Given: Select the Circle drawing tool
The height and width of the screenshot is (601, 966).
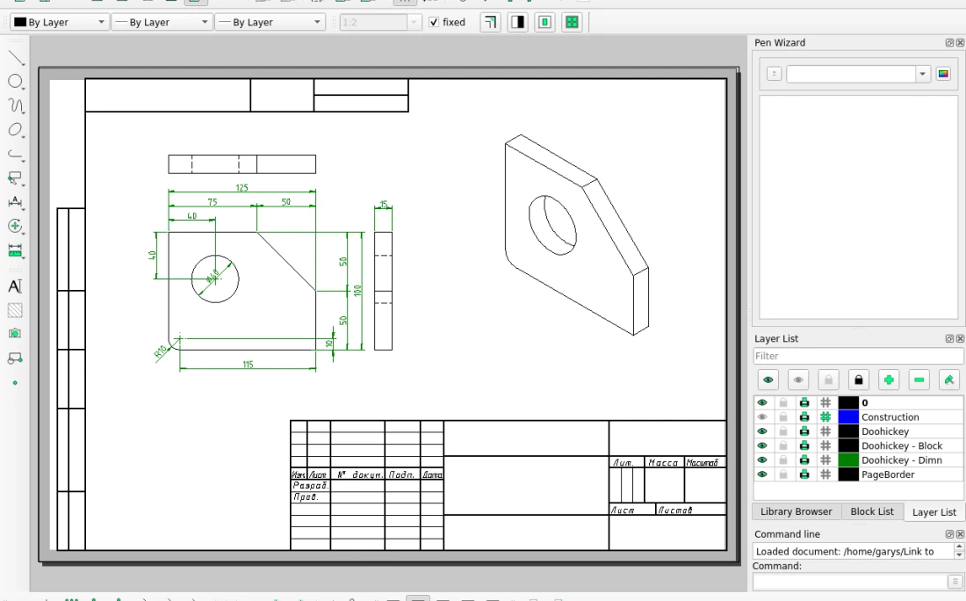Looking at the screenshot, I should [15, 82].
